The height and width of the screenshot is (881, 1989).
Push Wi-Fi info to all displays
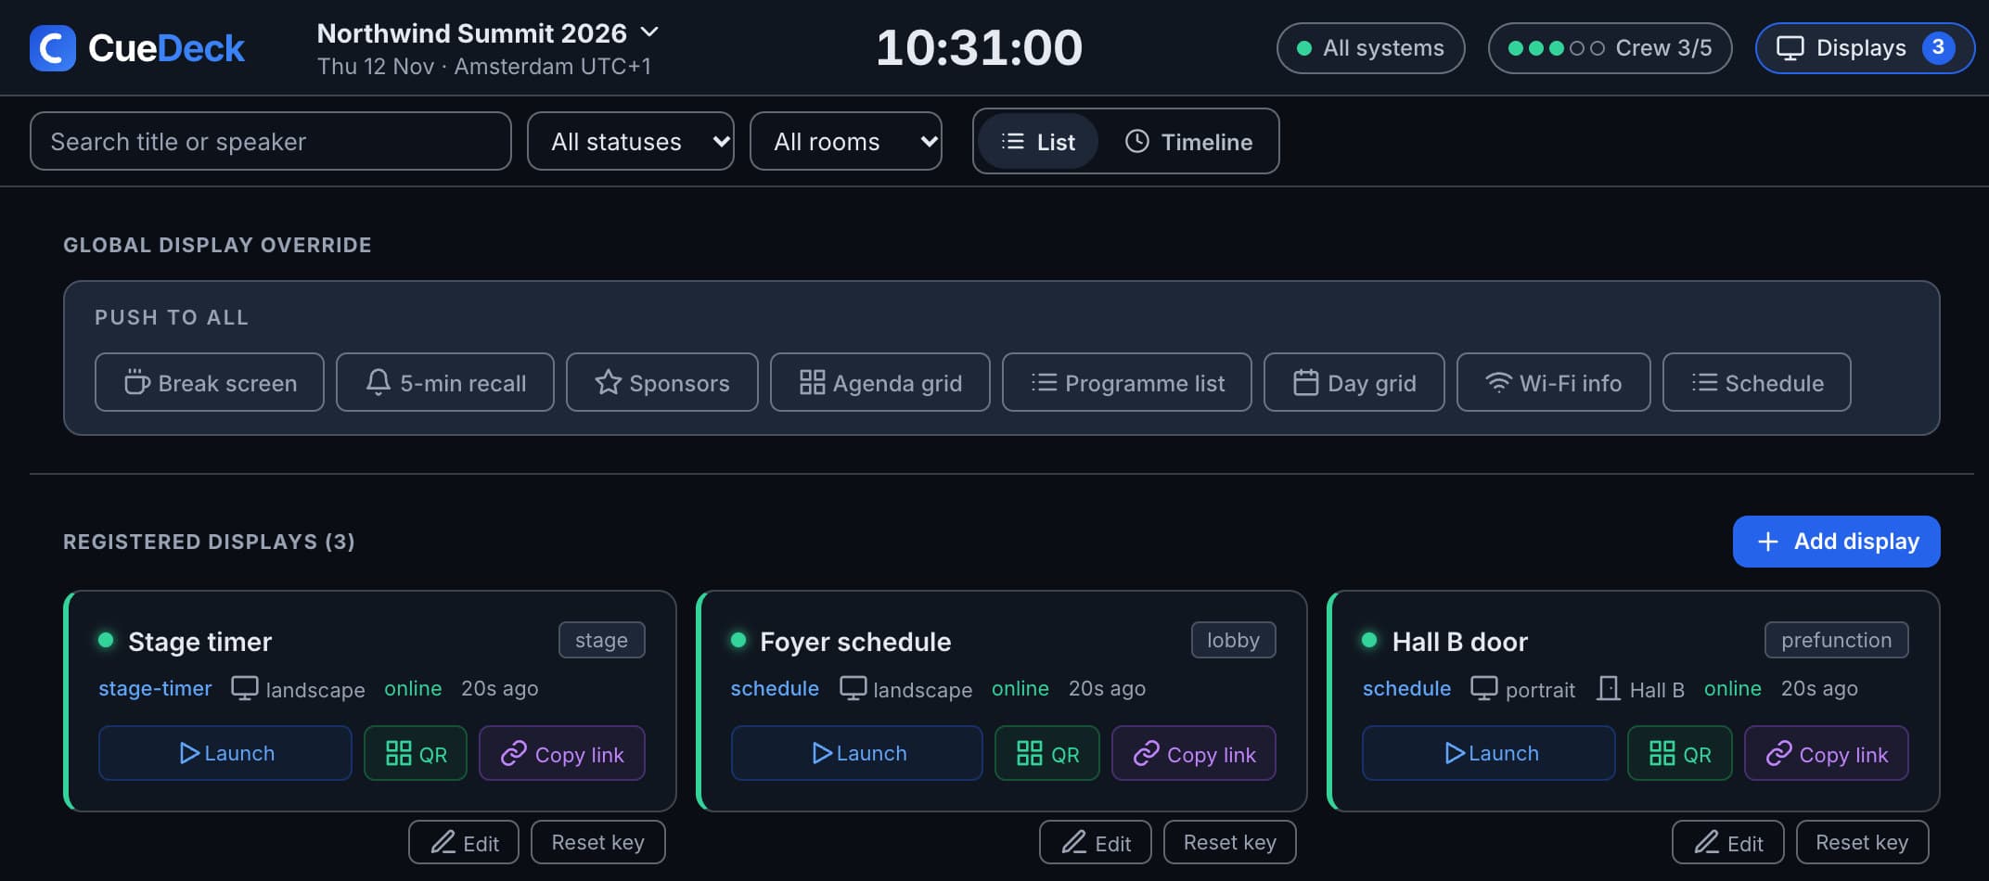click(1554, 382)
